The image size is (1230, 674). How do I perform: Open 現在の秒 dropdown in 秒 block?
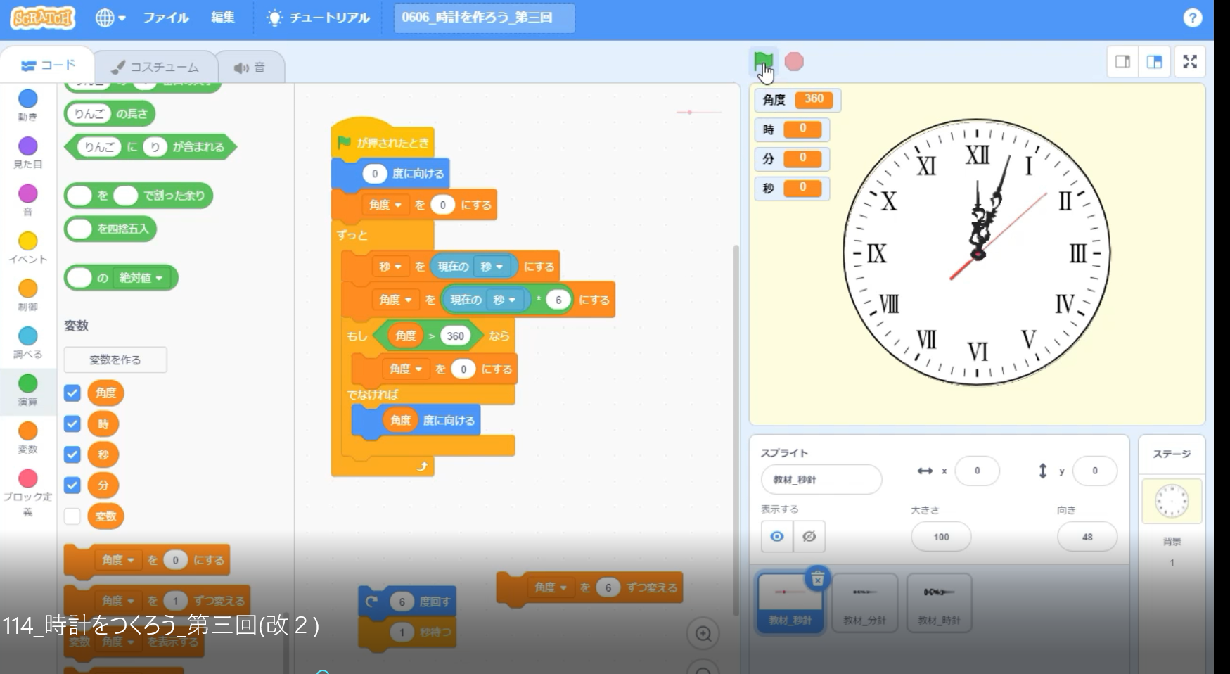click(x=499, y=267)
